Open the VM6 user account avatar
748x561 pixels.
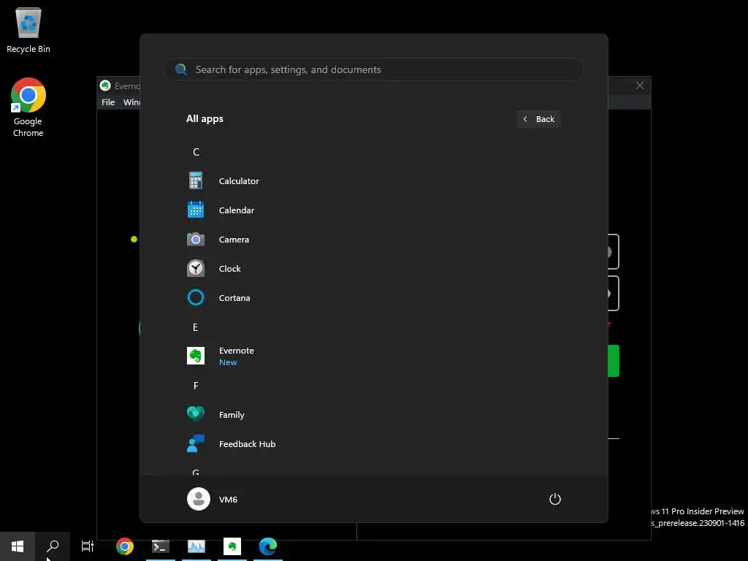199,499
